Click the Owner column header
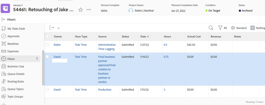Screen dimensions: 265x105 pos(58,36)
